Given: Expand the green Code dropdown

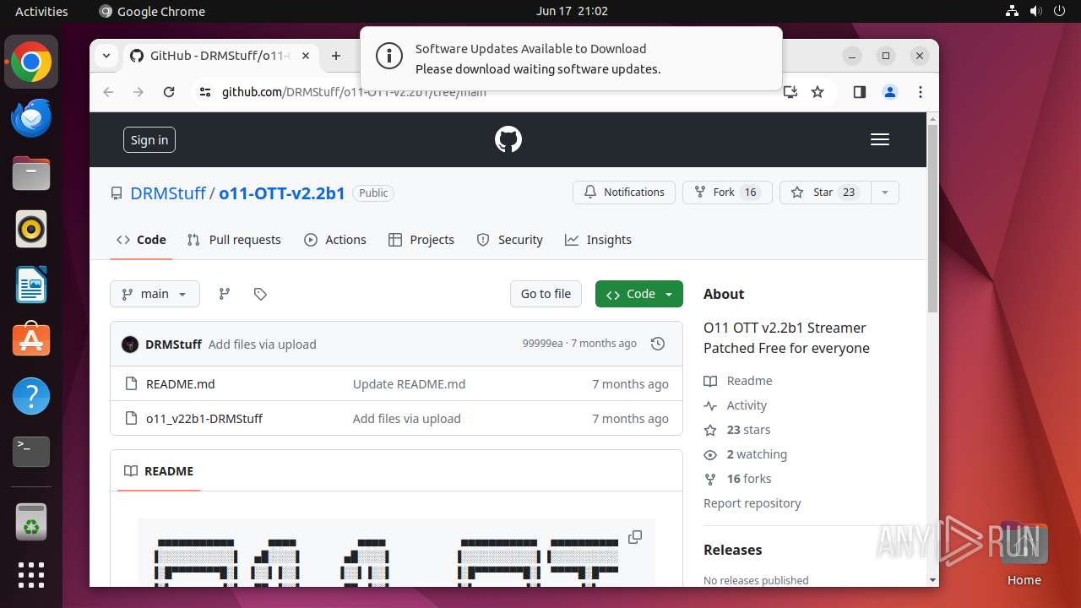Looking at the screenshot, I should coord(639,294).
